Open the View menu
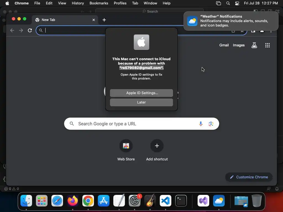The image size is (283, 212). pos(62,3)
